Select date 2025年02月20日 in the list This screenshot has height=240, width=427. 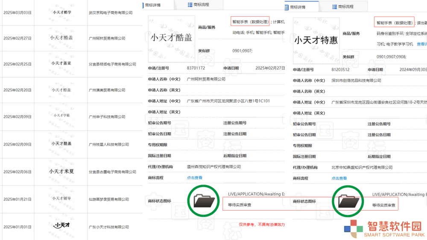coord(18,90)
